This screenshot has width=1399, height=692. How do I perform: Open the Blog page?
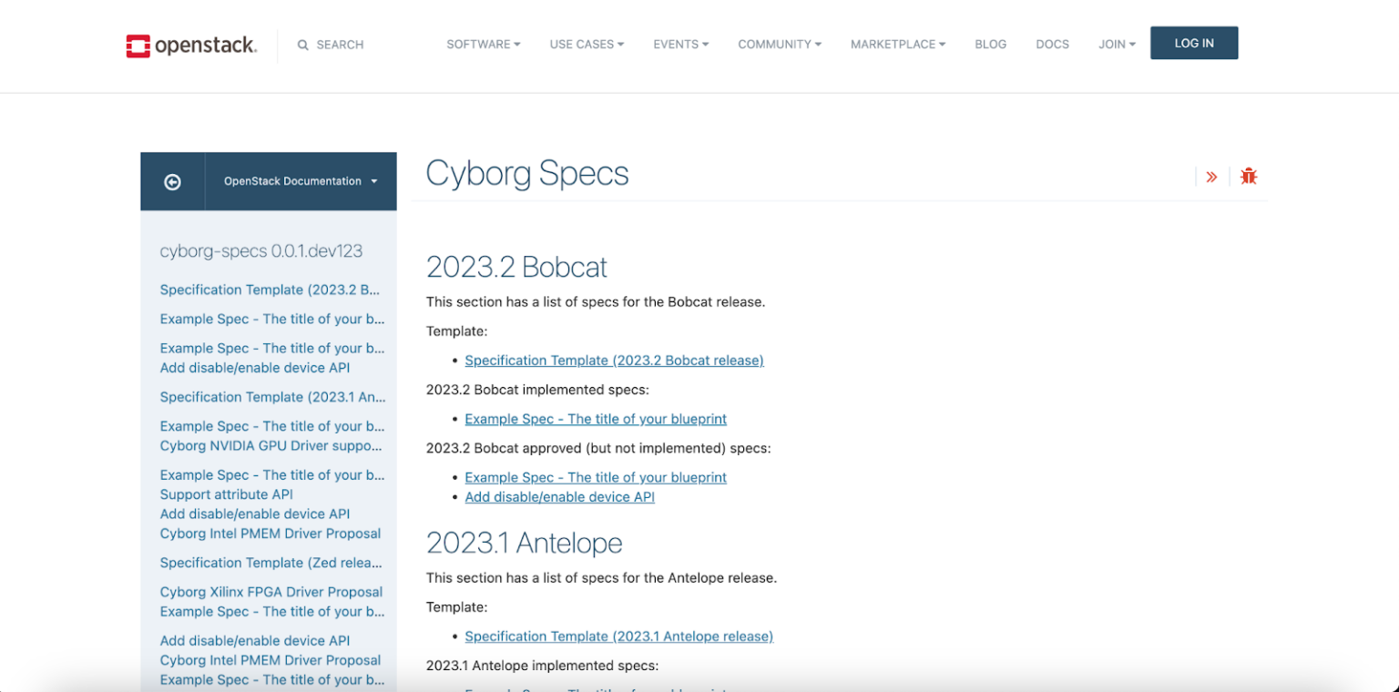pyautogui.click(x=991, y=44)
